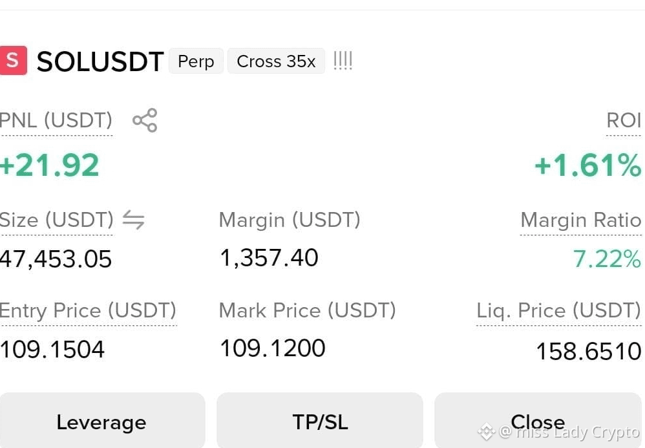This screenshot has height=448, width=645.
Task: Click Entry Price (USDT) label
Action: (88, 310)
